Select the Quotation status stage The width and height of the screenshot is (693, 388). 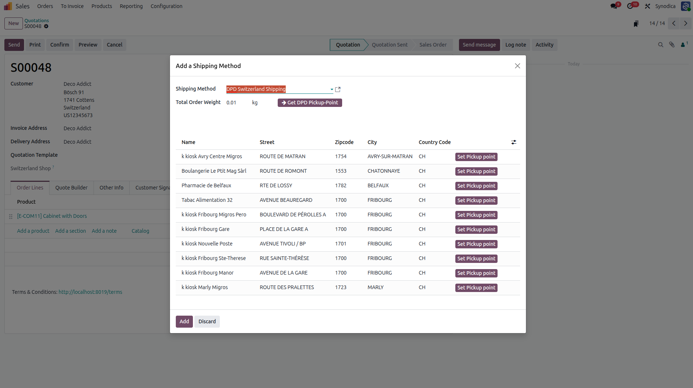tap(348, 45)
